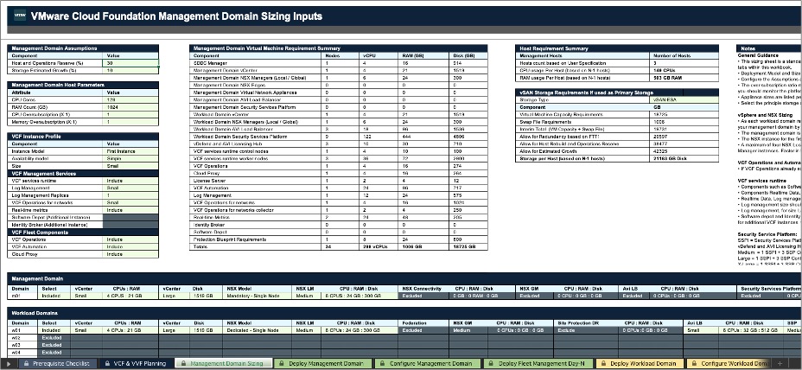Change the VCF Operations fleet component Include value
802x370 pixels.
[x=130, y=239]
